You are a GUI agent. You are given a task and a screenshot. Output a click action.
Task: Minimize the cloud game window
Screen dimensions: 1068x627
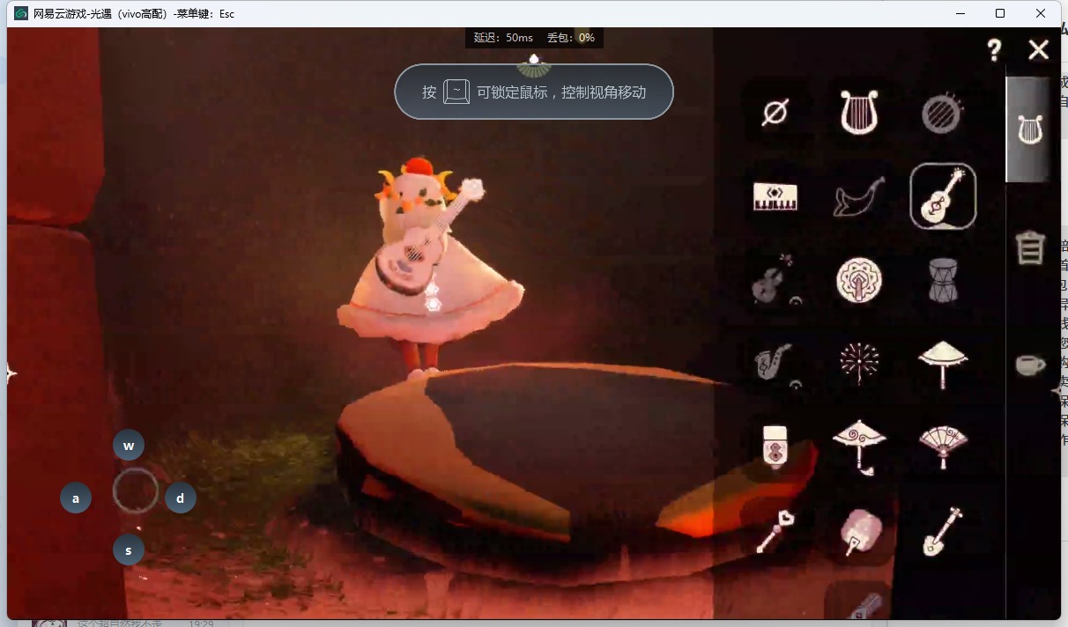(959, 13)
